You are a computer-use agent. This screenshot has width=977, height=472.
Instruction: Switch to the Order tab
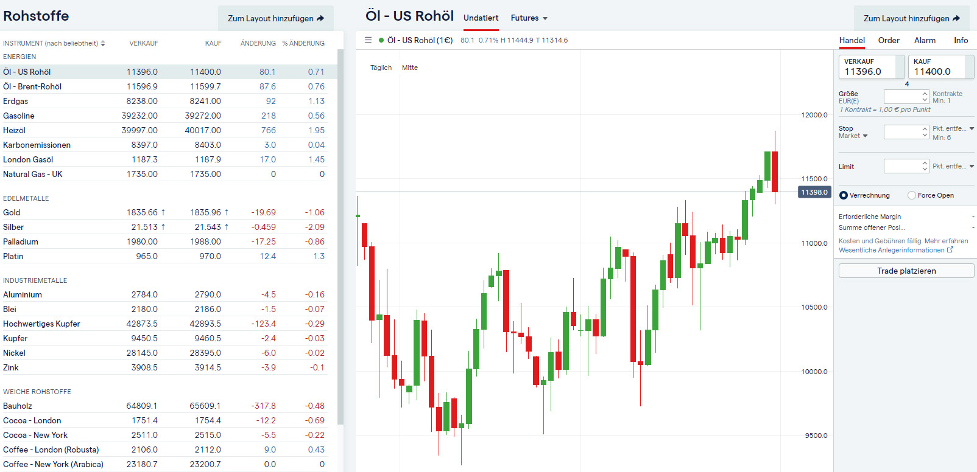[889, 41]
